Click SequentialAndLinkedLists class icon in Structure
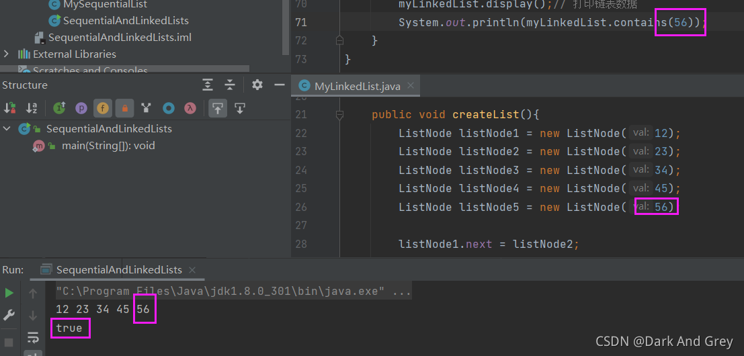744x356 pixels. [24, 128]
